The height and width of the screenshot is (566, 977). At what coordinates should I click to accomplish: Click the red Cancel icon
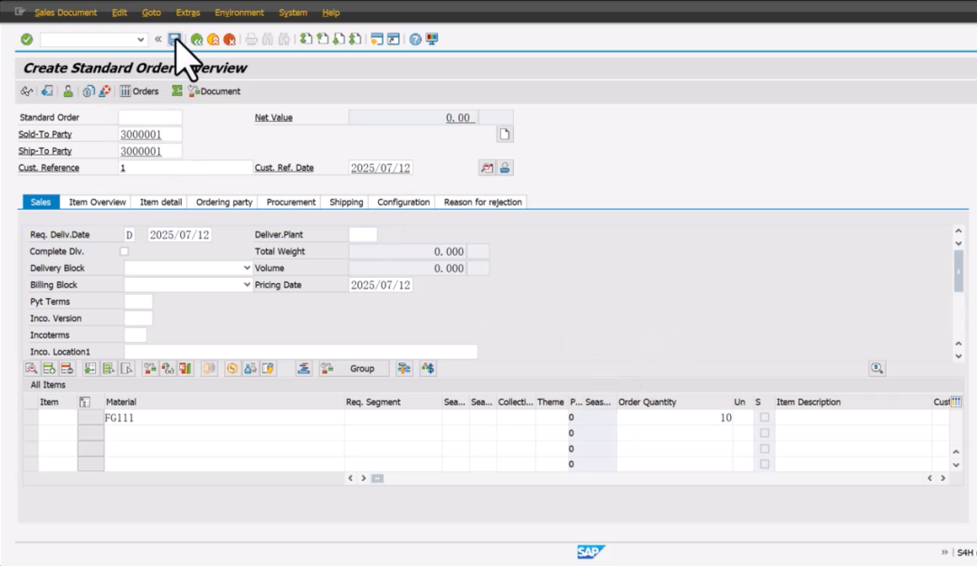pos(229,39)
